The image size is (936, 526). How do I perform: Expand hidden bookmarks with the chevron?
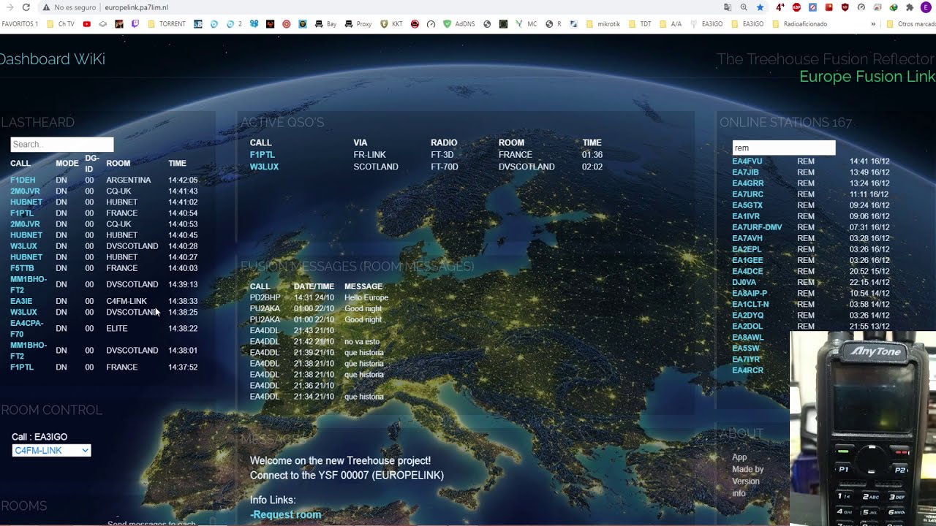(873, 23)
